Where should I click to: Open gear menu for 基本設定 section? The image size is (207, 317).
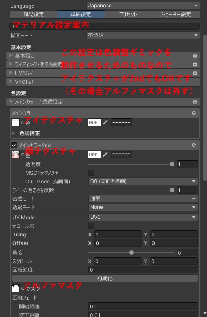pyautogui.click(x=195, y=56)
